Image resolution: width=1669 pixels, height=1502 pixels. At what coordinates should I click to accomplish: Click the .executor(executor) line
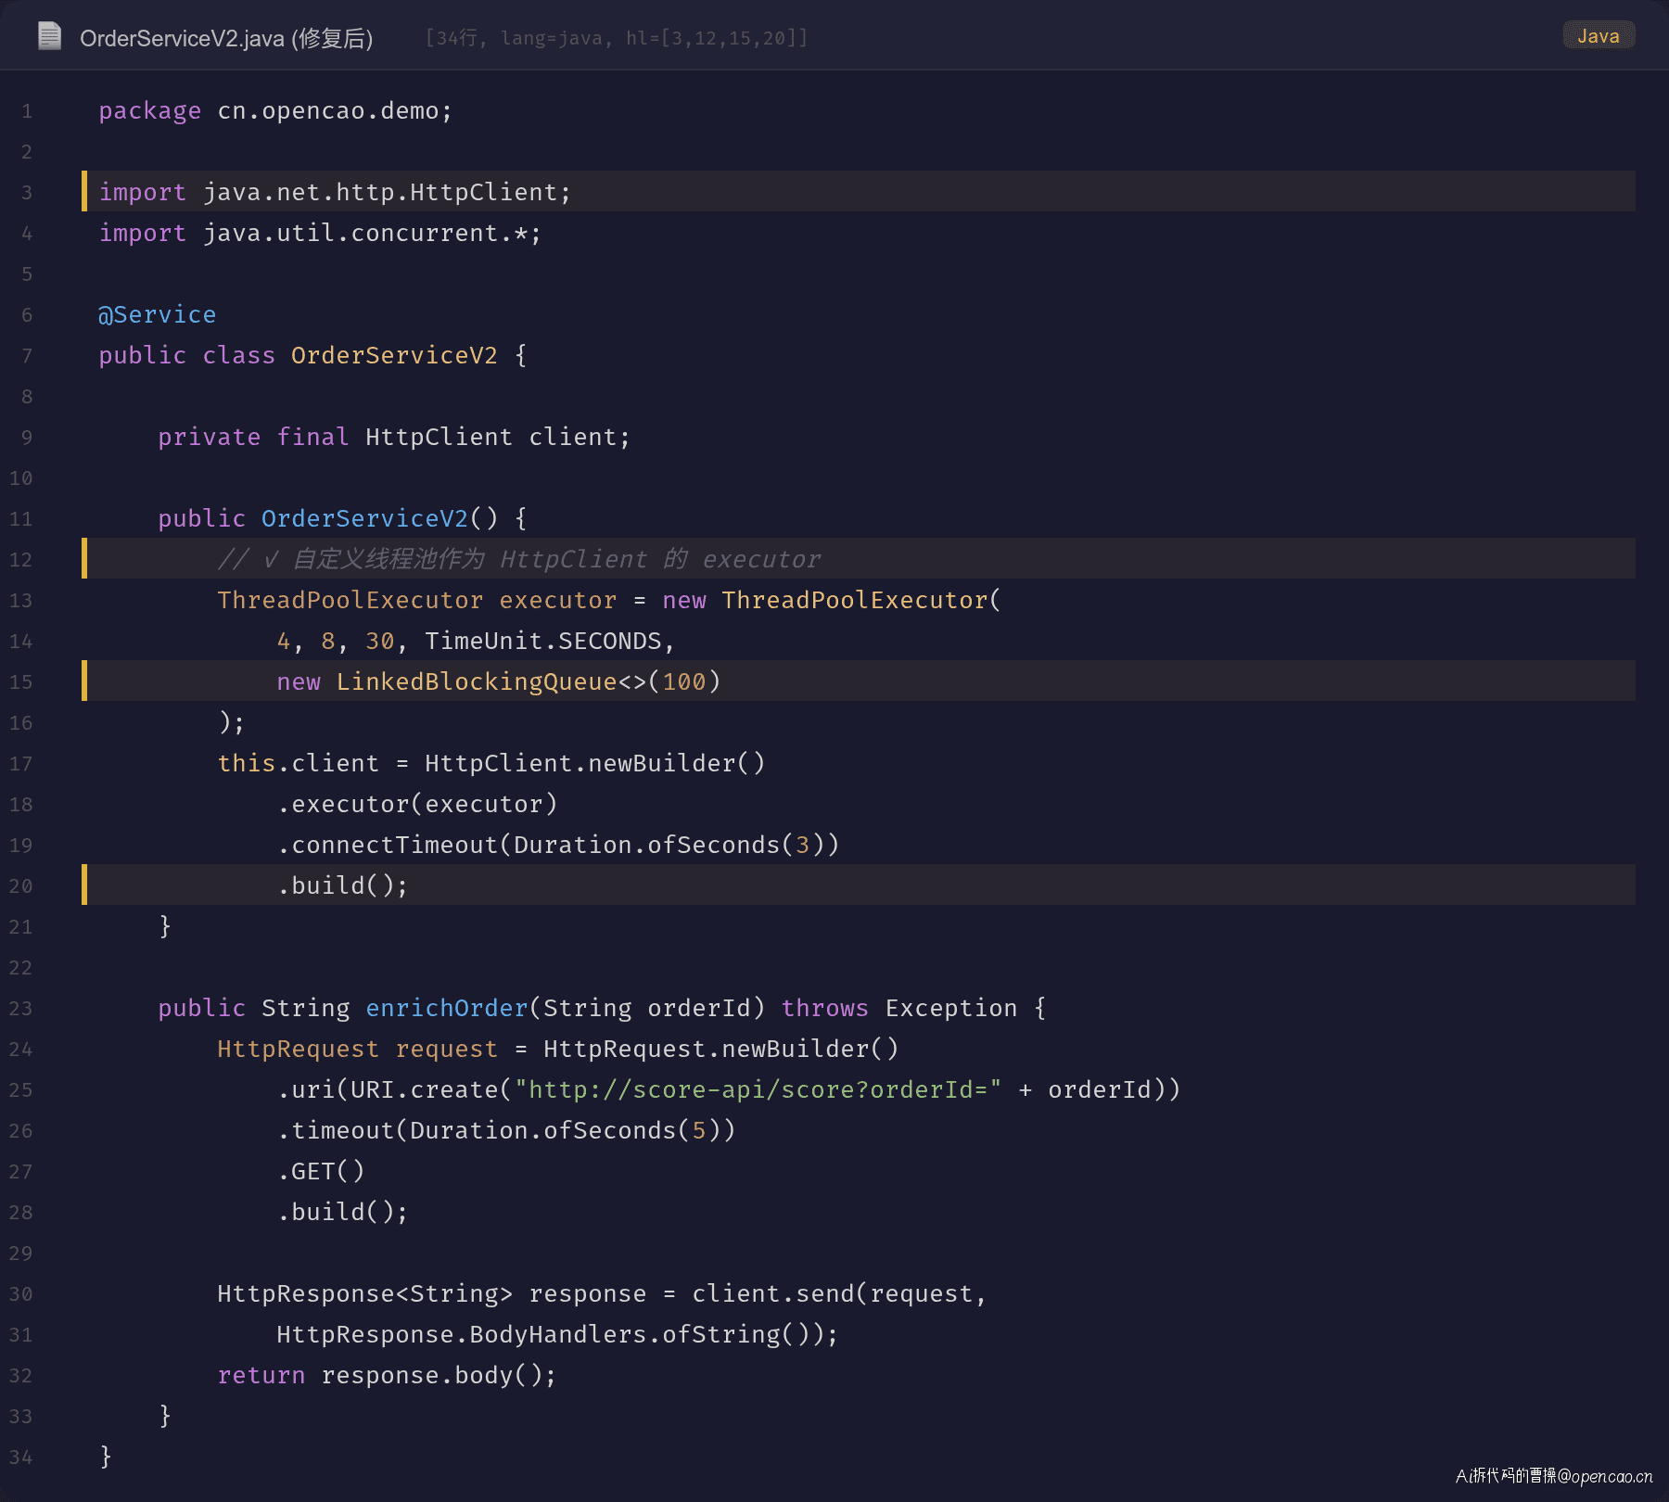(x=417, y=804)
